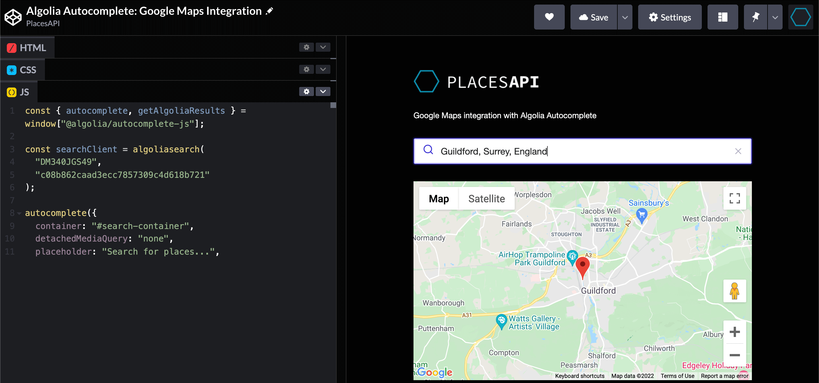Screen dimensions: 819x383
Task: Zoom in using the map plus control
Action: tap(735, 332)
